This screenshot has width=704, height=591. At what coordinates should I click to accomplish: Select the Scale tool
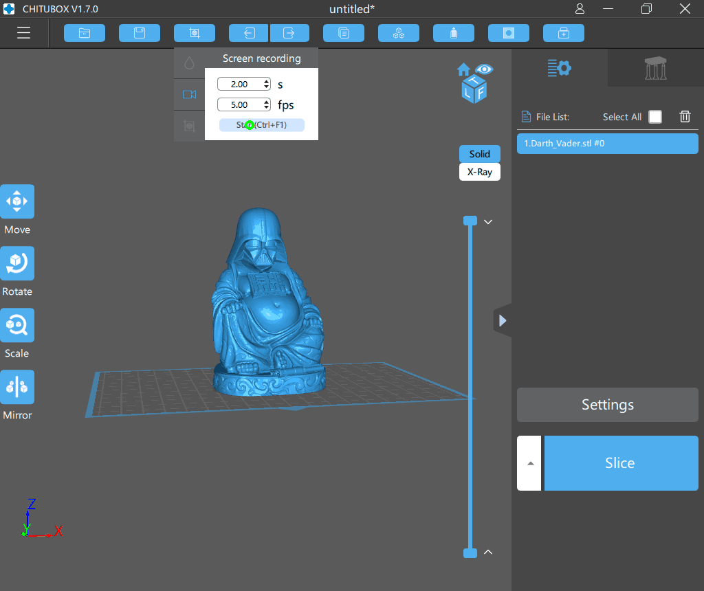(17, 325)
